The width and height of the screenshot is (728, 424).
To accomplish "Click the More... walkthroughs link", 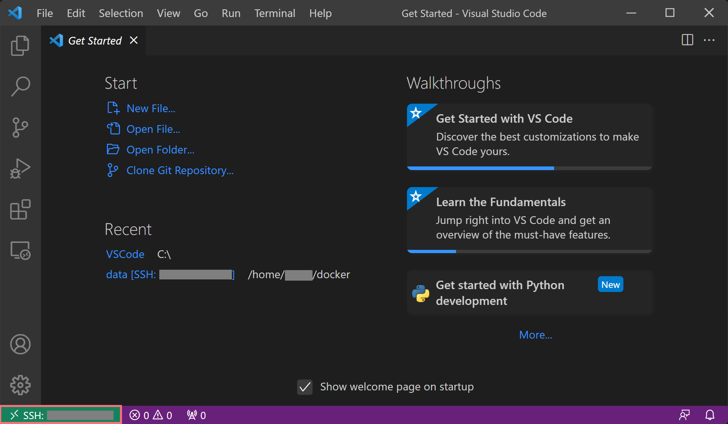I will coord(535,335).
